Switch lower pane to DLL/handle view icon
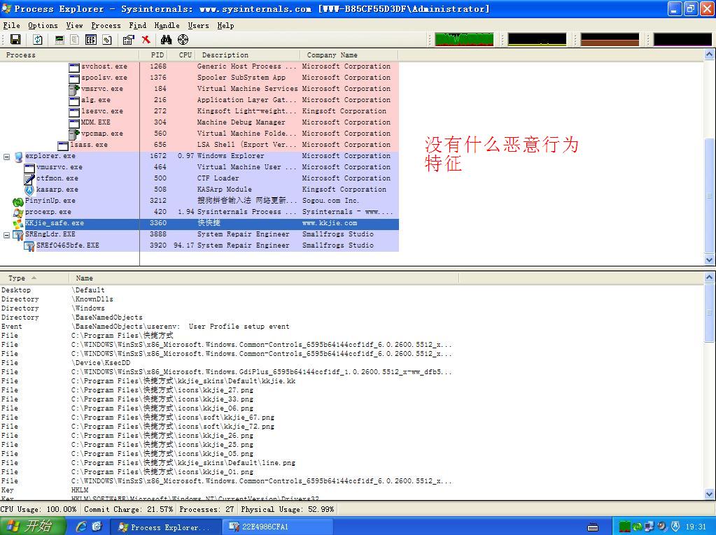 click(x=107, y=40)
